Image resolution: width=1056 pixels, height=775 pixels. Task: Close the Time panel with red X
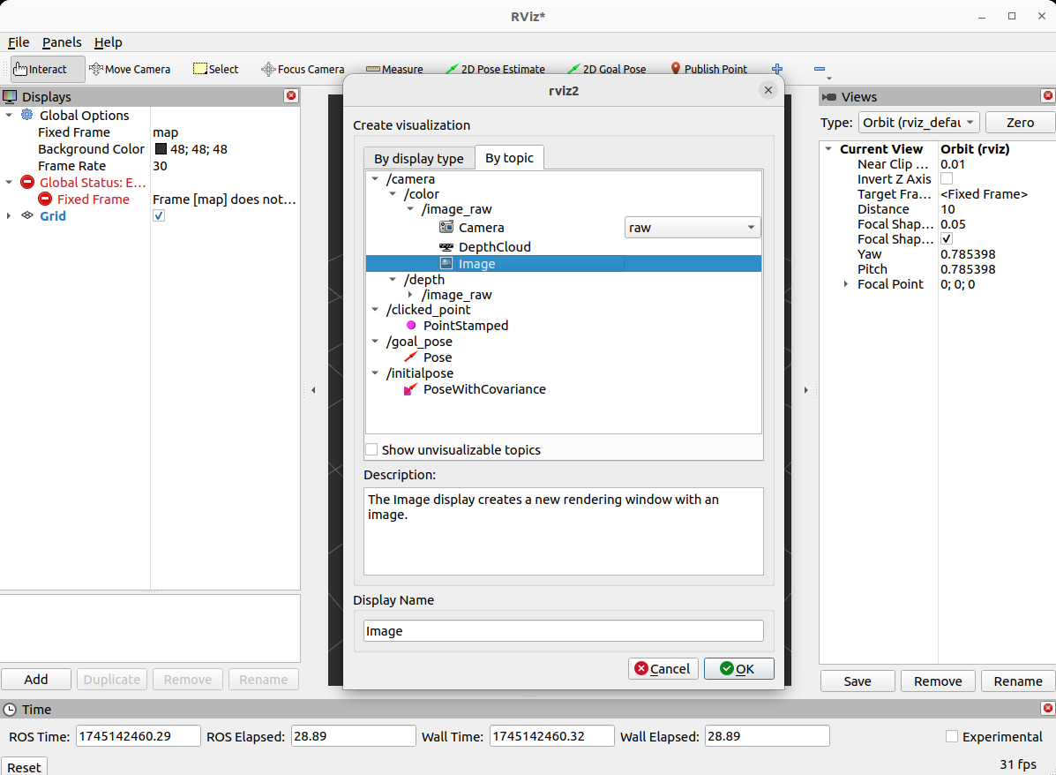(1048, 708)
